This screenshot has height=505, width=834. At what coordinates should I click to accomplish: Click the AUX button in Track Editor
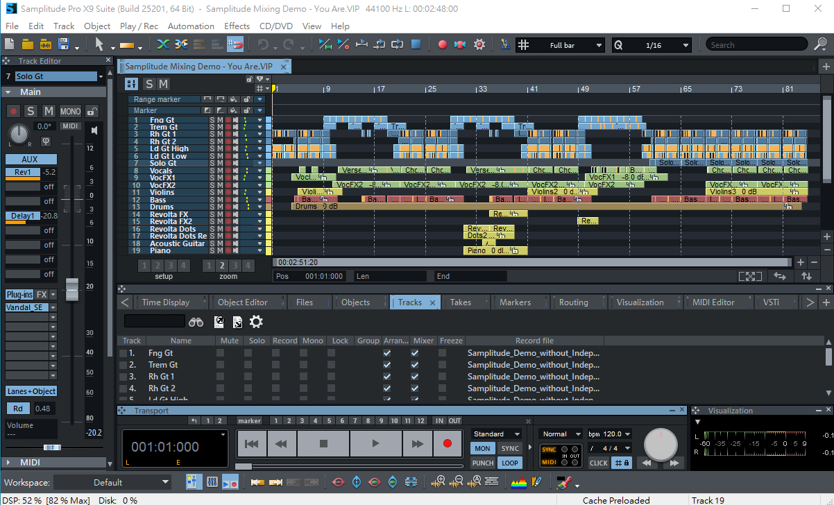coord(30,159)
